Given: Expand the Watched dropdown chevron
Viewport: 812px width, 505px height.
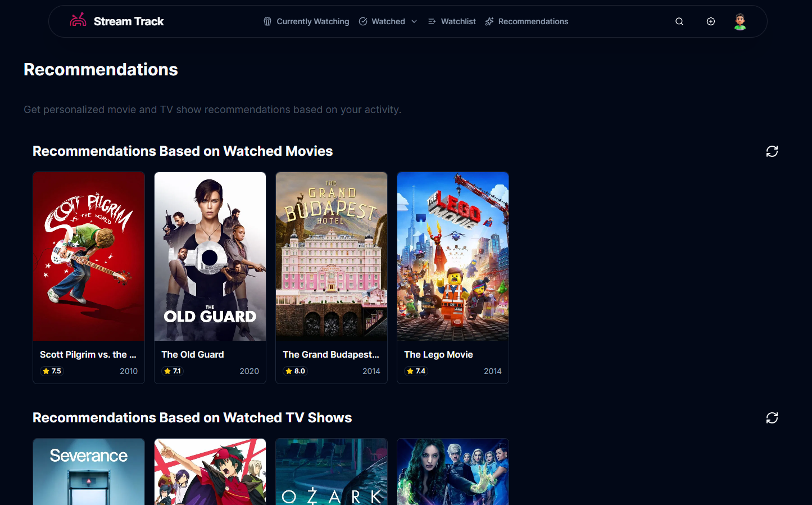Looking at the screenshot, I should point(414,21).
